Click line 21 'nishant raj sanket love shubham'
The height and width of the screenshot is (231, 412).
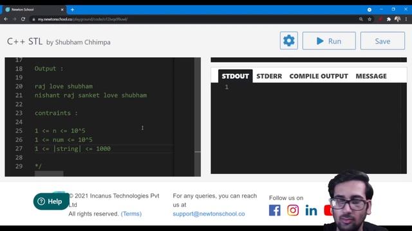[91, 96]
